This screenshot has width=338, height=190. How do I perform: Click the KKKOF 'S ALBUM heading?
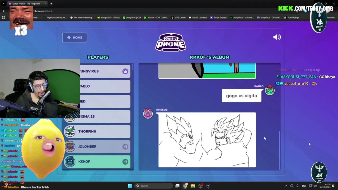coord(210,57)
